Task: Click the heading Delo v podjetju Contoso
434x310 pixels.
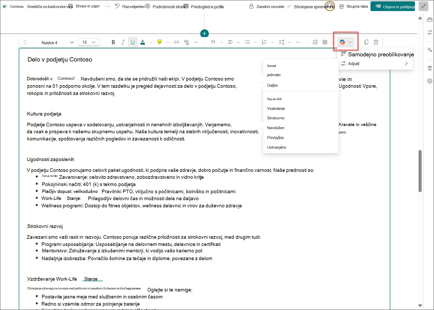Action: pyautogui.click(x=60, y=59)
